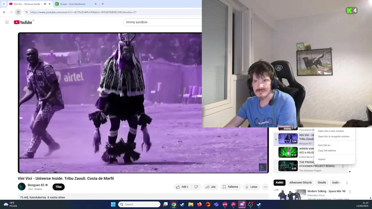Open options dots for The Prodigy playlist item
This screenshot has width=372, height=209.
(343, 166)
